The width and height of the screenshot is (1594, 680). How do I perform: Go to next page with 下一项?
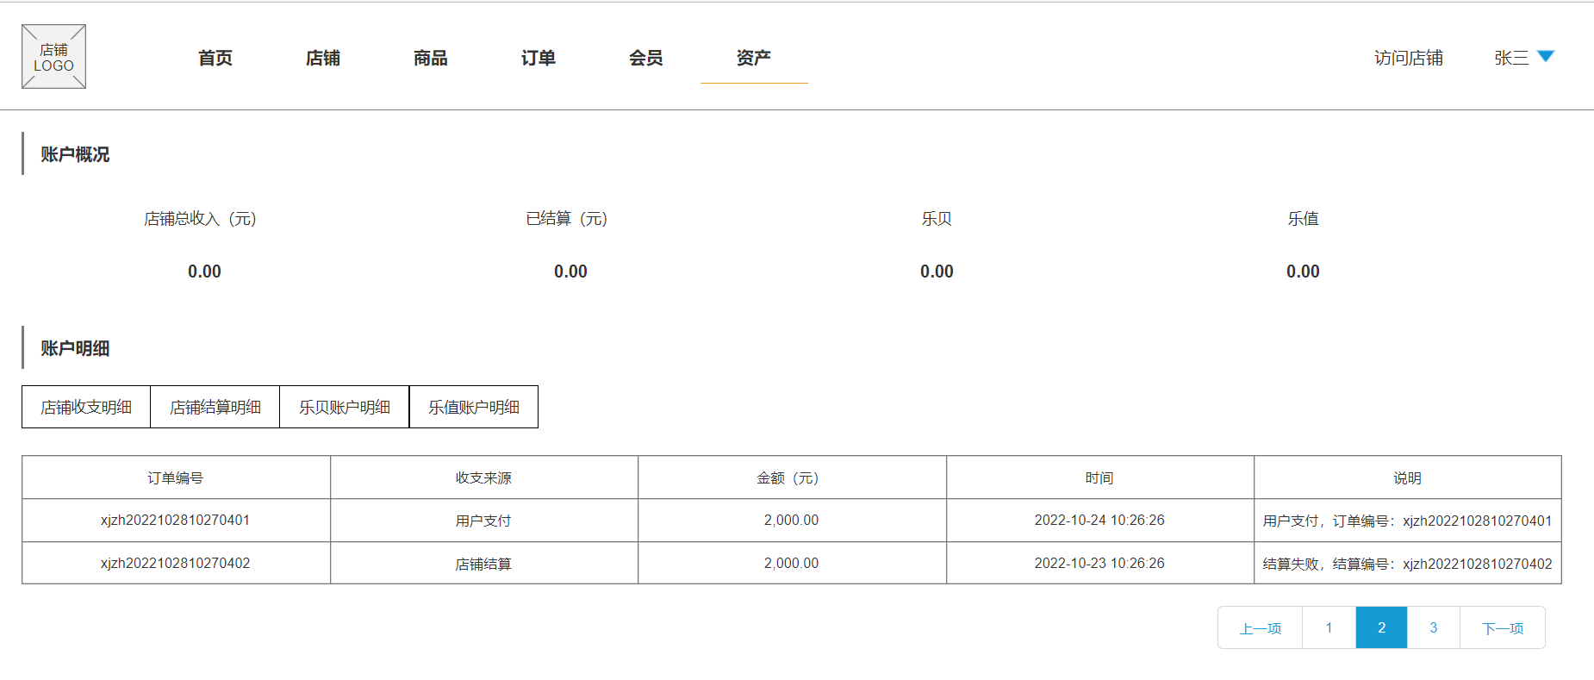coord(1503,627)
